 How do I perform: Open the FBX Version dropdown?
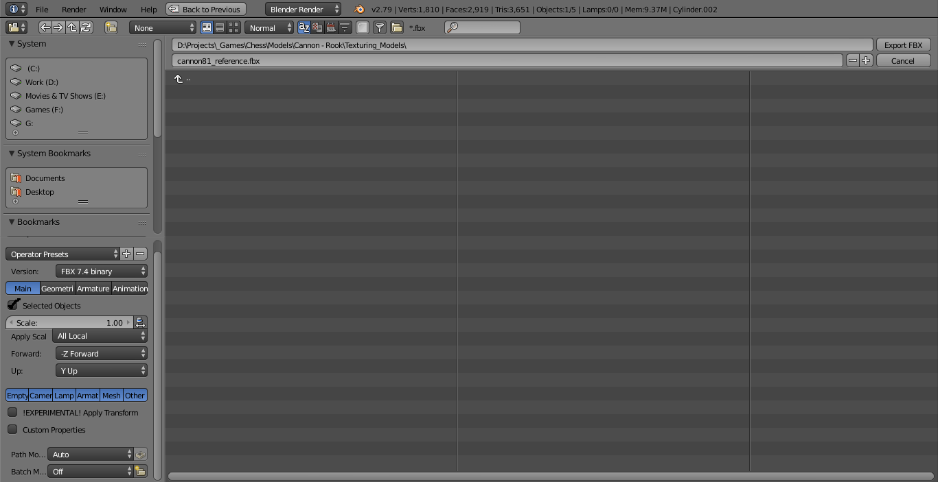click(101, 271)
